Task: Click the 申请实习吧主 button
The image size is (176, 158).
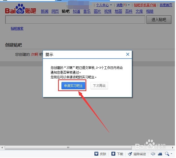Action: 73,86
